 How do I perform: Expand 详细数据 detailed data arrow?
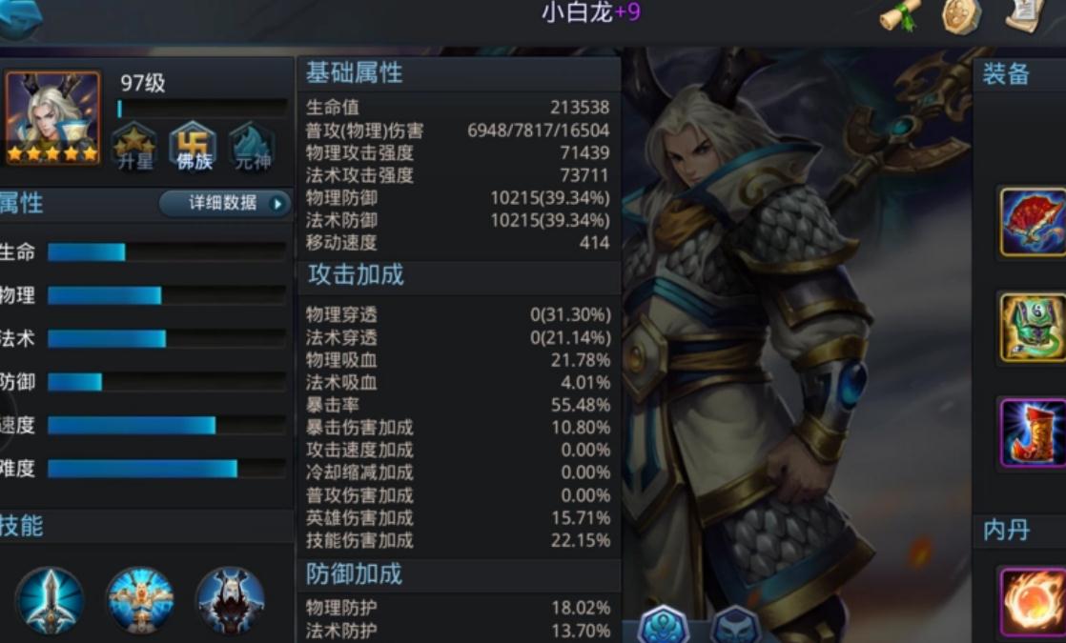(226, 203)
